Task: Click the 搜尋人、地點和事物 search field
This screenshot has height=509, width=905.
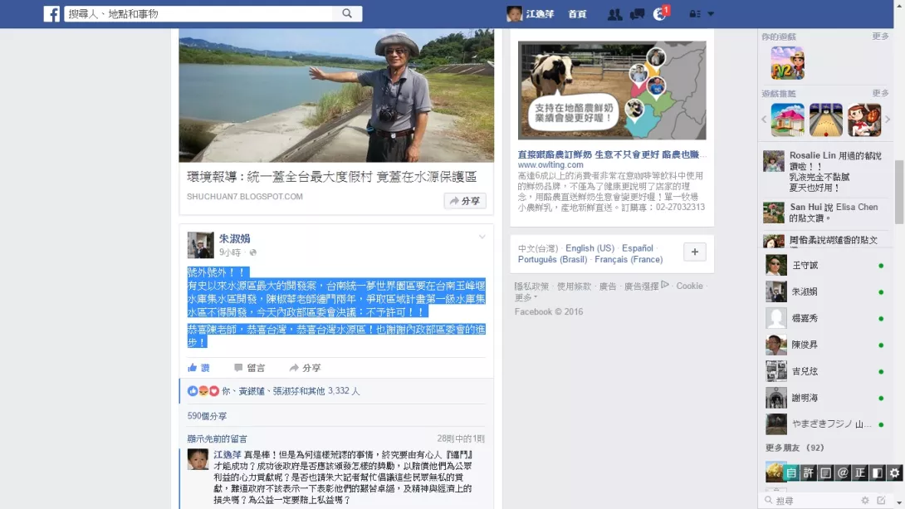Action: pos(198,14)
